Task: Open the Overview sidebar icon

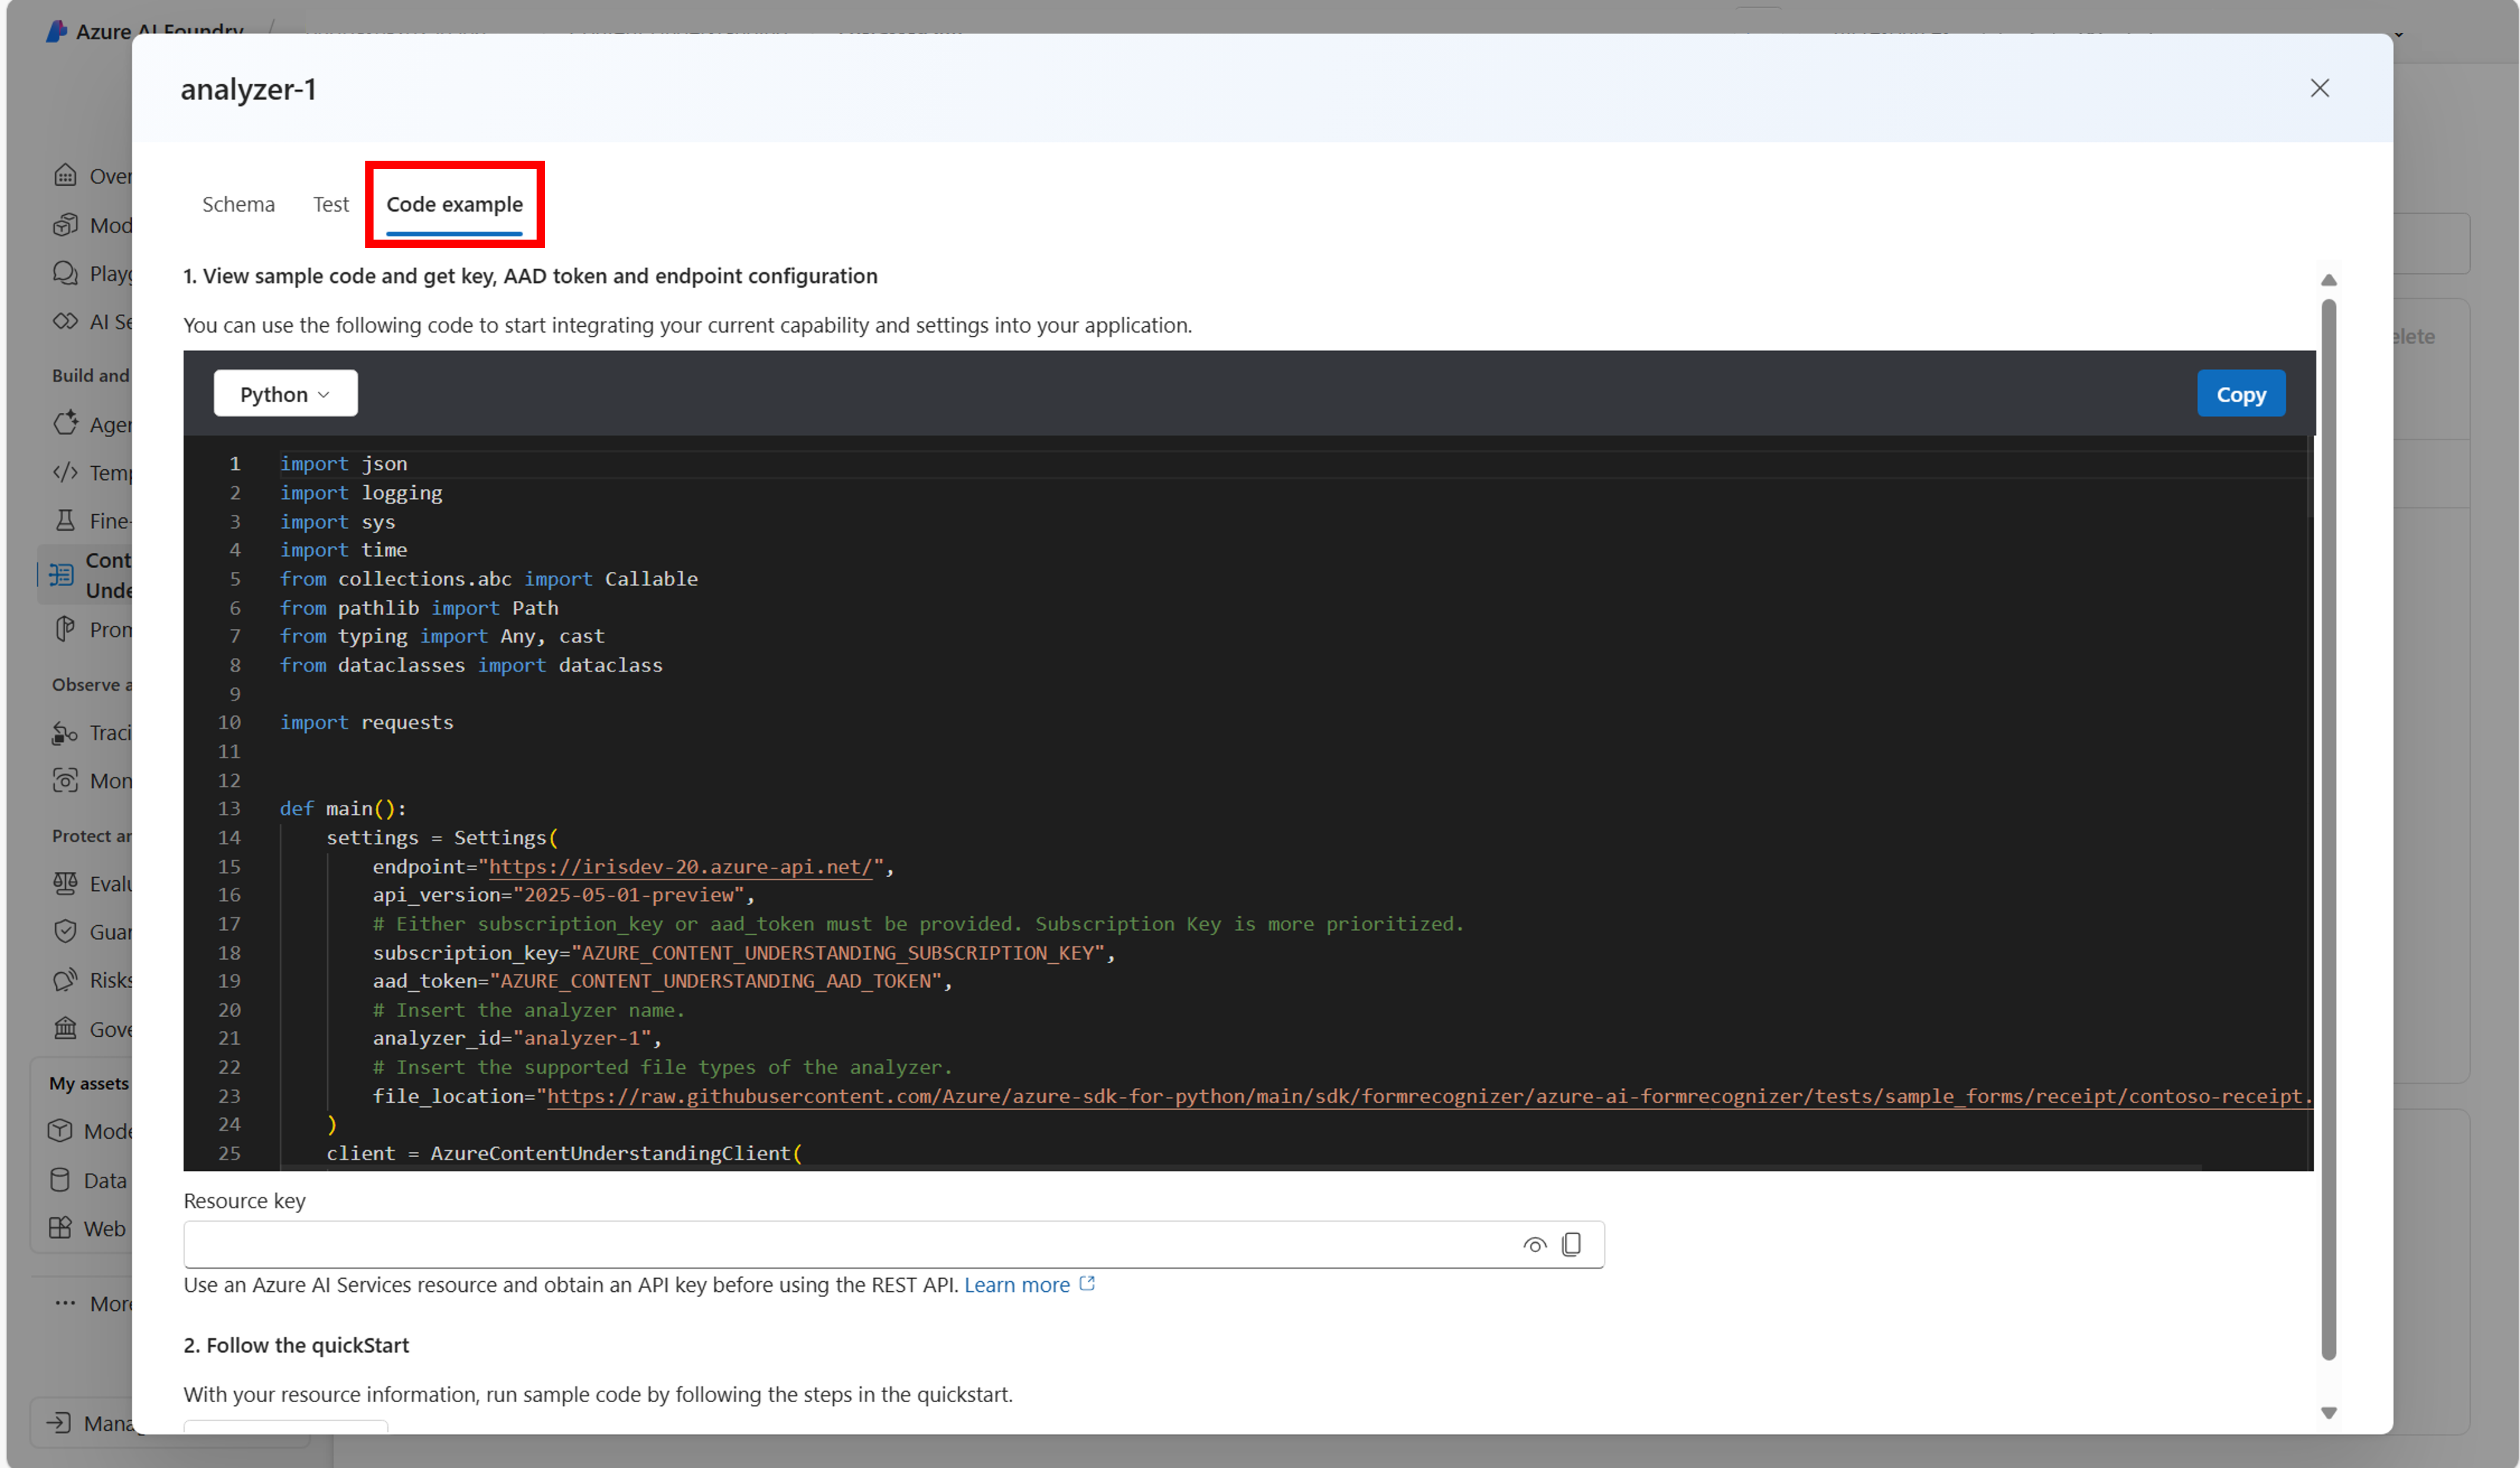Action: click(65, 176)
